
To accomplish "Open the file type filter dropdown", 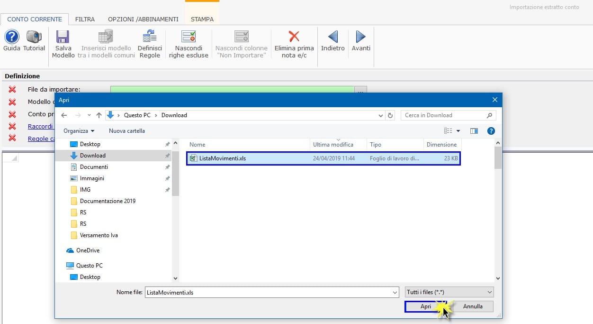I will pyautogui.click(x=449, y=292).
